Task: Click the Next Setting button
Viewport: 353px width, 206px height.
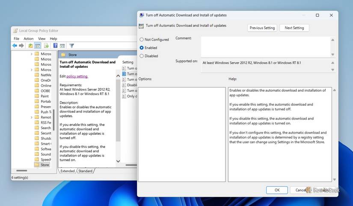Action: [x=294, y=28]
